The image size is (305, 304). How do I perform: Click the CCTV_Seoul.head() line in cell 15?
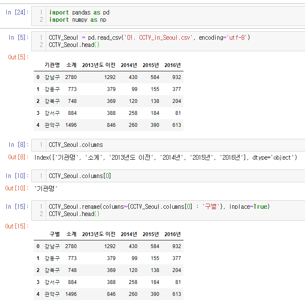pyautogui.click(x=74, y=214)
